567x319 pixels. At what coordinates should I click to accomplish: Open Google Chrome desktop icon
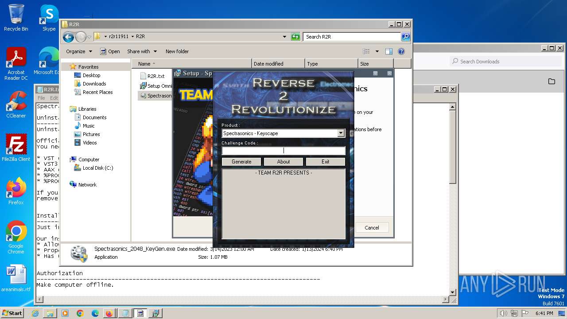[16, 237]
